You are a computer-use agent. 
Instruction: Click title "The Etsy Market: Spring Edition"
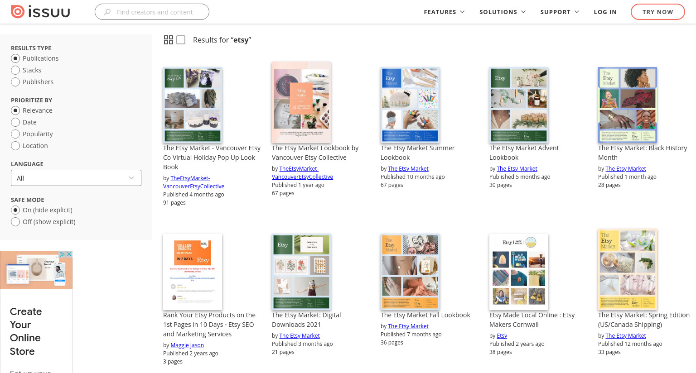(644, 320)
